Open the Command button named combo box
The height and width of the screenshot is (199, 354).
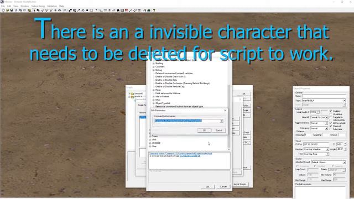click(221, 121)
